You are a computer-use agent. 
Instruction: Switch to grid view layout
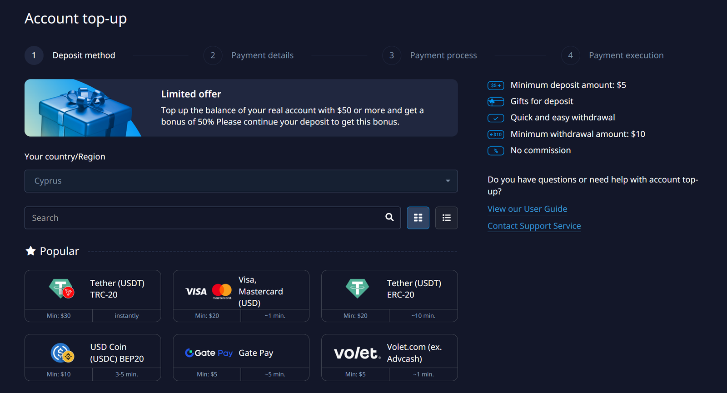tap(418, 218)
